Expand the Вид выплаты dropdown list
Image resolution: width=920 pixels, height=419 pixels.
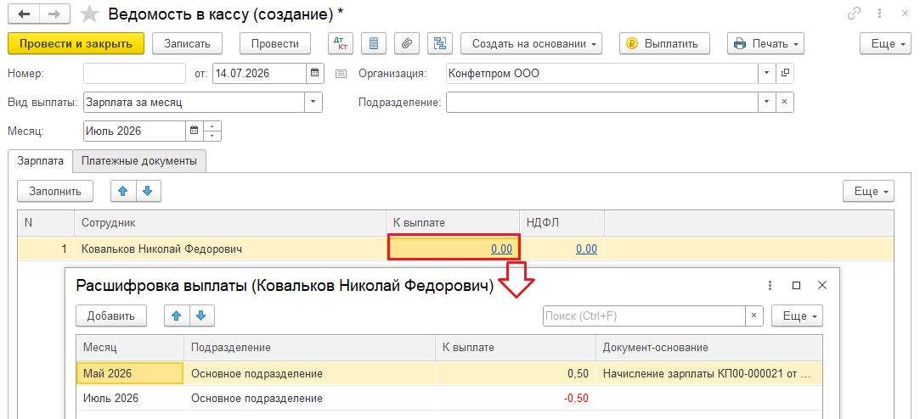click(313, 102)
